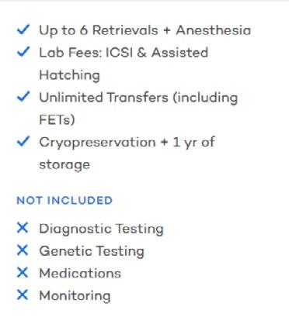Click the word Hatching
Image resolution: width=289 pixels, height=324 pixels.
[69, 76]
